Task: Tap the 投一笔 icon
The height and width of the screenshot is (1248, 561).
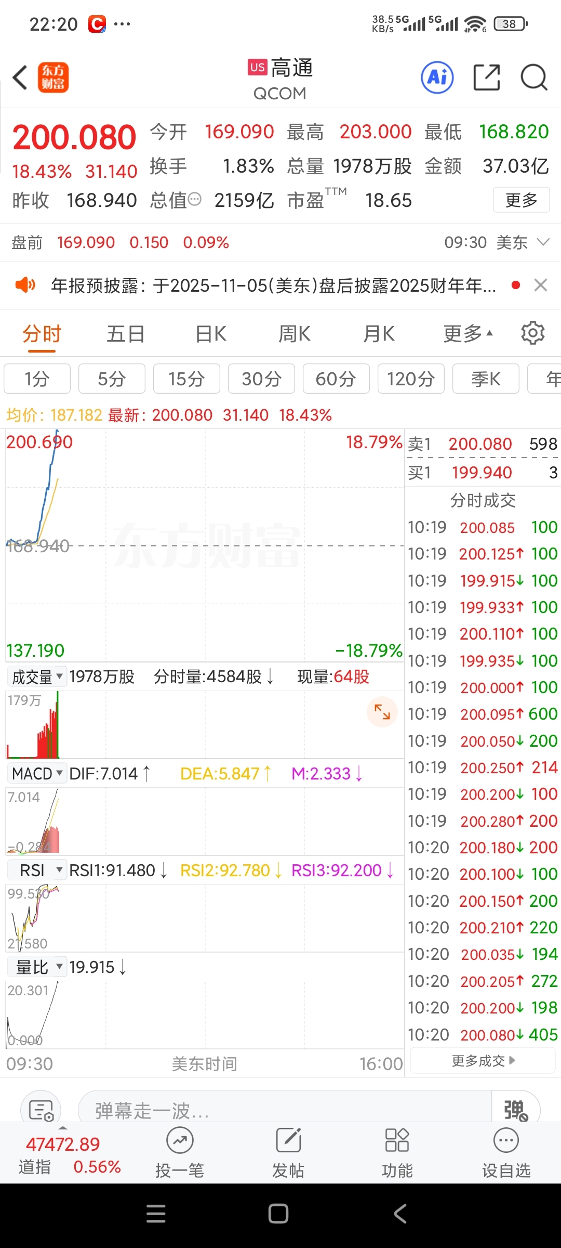Action: pos(180,1141)
